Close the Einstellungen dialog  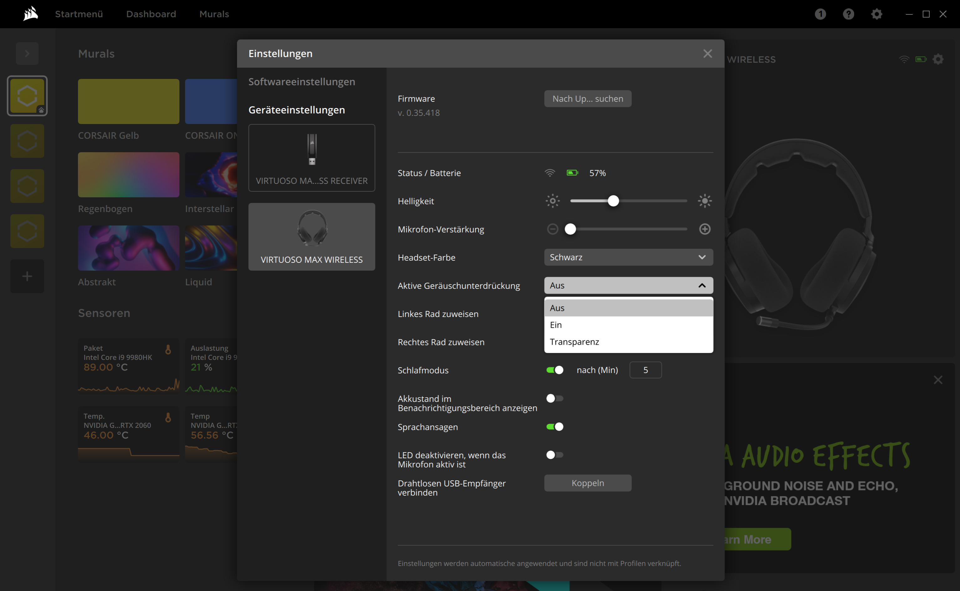coord(707,54)
